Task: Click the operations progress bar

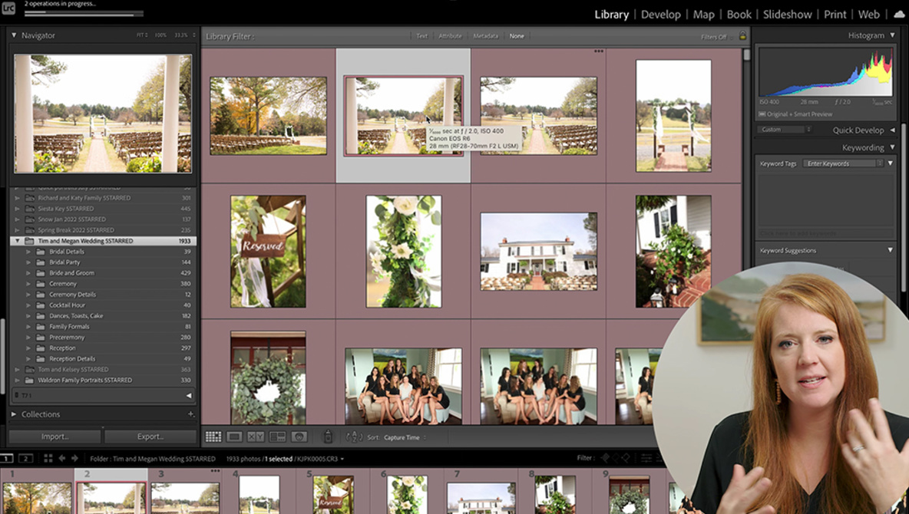Action: coord(84,12)
